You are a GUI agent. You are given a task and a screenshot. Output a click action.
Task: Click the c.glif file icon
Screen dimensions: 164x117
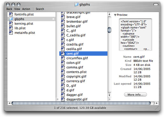[63, 40]
